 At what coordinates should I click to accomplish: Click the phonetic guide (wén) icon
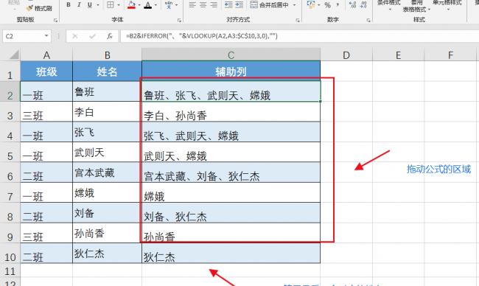[169, 5]
